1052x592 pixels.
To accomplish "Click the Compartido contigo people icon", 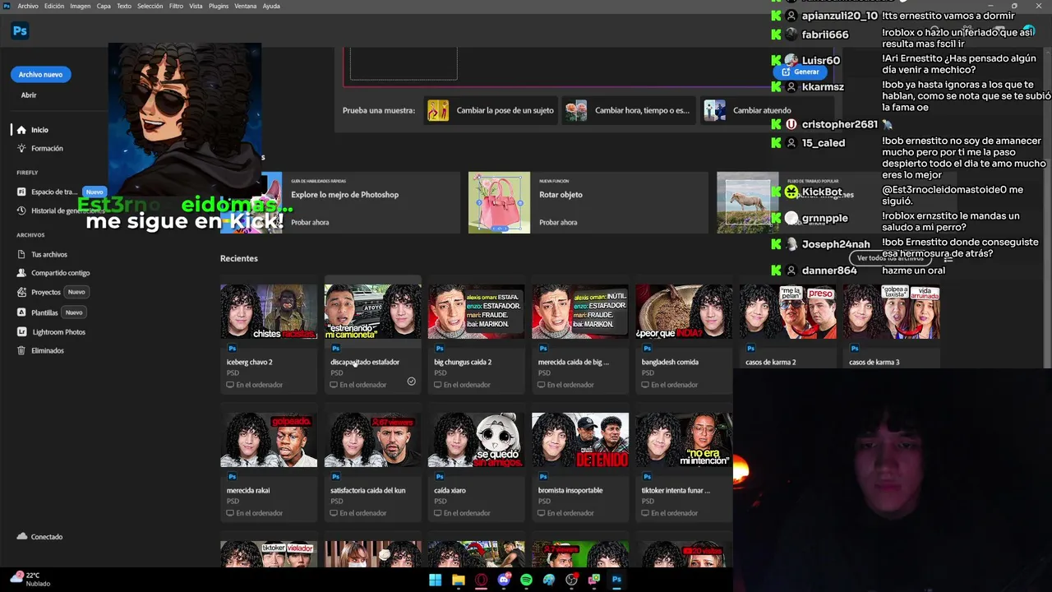I will pos(21,273).
